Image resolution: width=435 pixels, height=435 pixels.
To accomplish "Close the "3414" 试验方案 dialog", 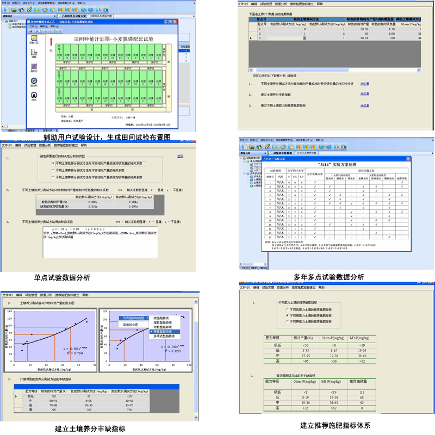I will [x=408, y=159].
